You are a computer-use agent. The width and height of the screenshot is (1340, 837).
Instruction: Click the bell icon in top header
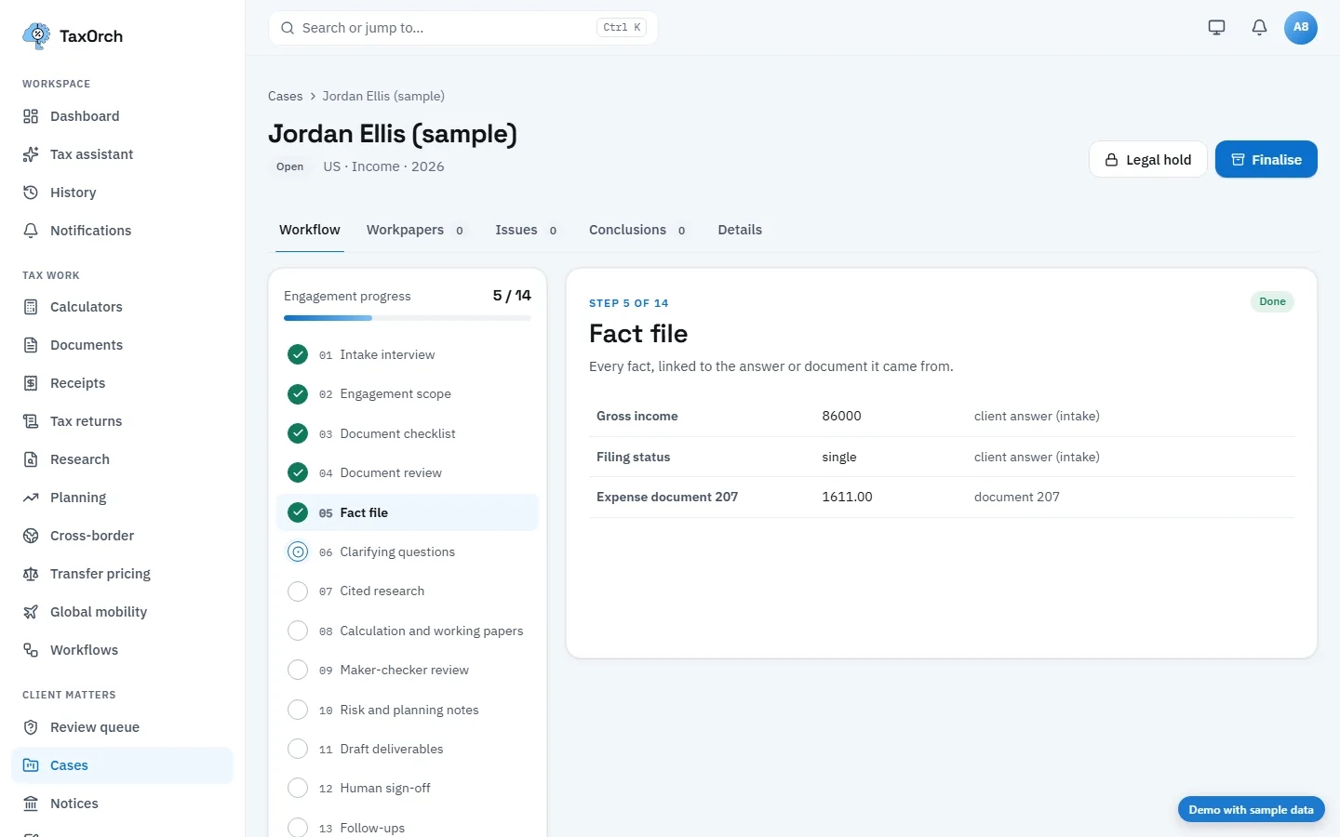[x=1259, y=28]
